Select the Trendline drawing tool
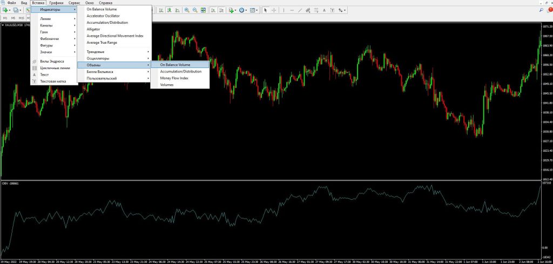The width and height of the screenshot is (553, 264). [x=300, y=10]
